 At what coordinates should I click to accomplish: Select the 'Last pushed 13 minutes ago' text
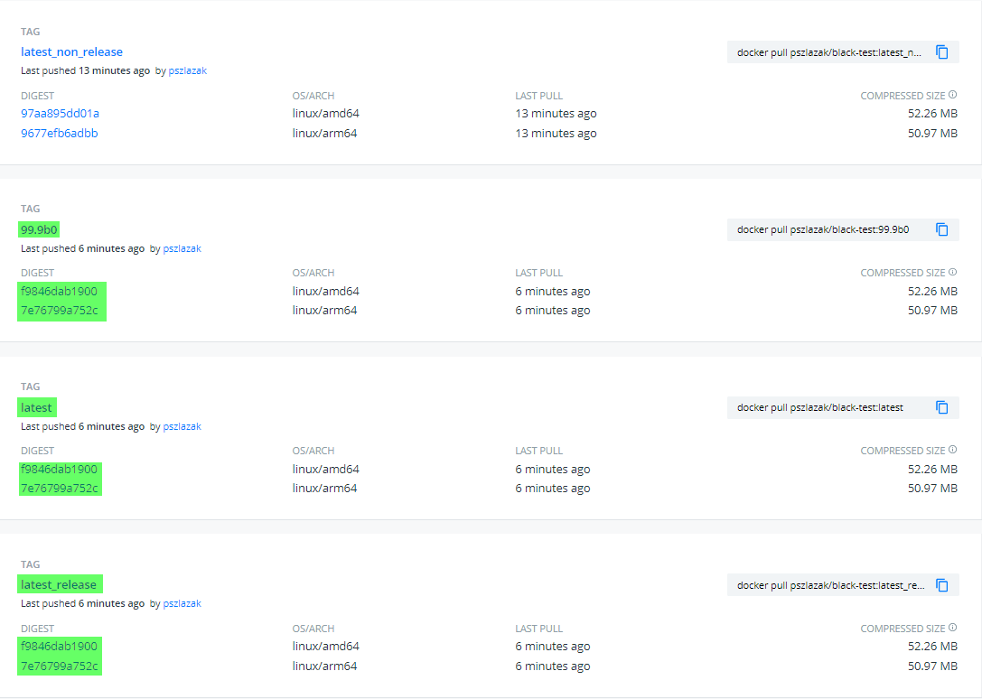point(85,70)
